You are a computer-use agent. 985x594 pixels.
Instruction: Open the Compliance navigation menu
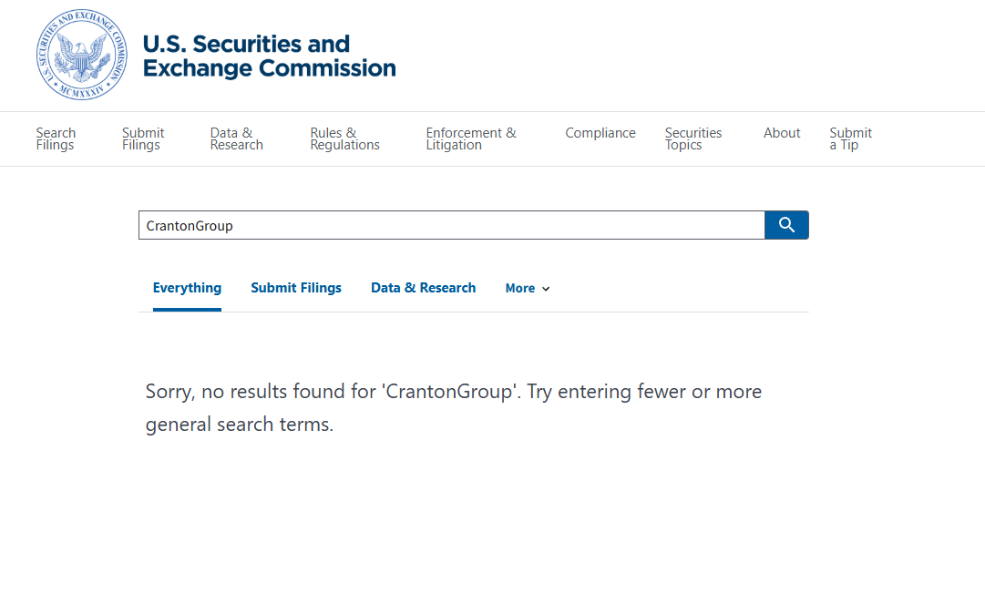(x=600, y=133)
